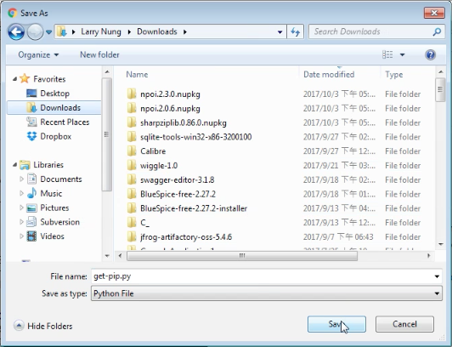Click the Change your view icon

[387, 54]
